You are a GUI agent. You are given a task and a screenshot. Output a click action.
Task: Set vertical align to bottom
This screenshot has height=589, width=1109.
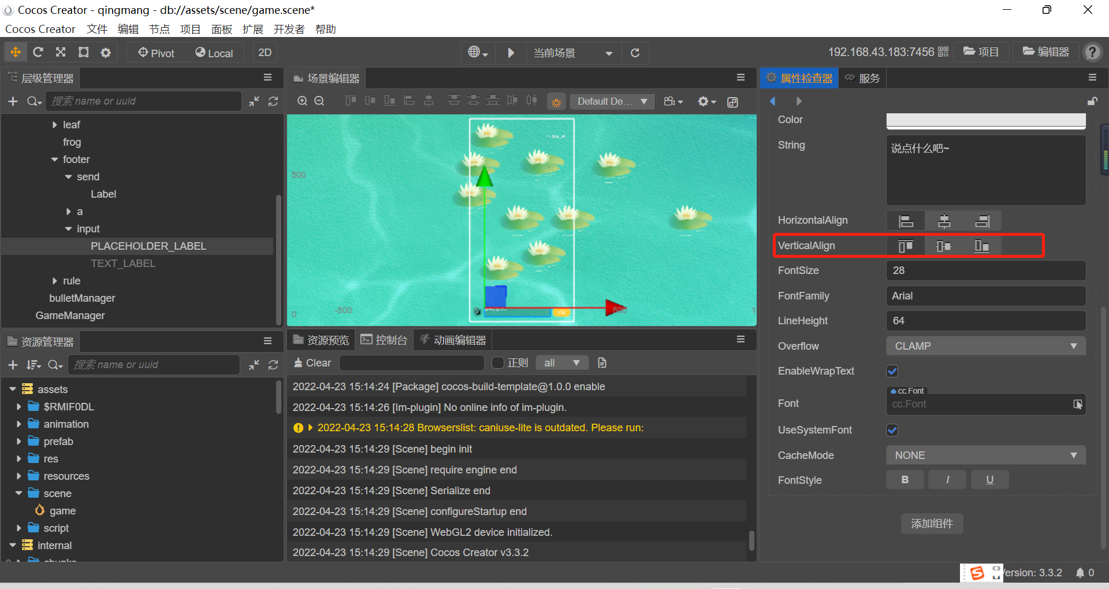coord(982,246)
